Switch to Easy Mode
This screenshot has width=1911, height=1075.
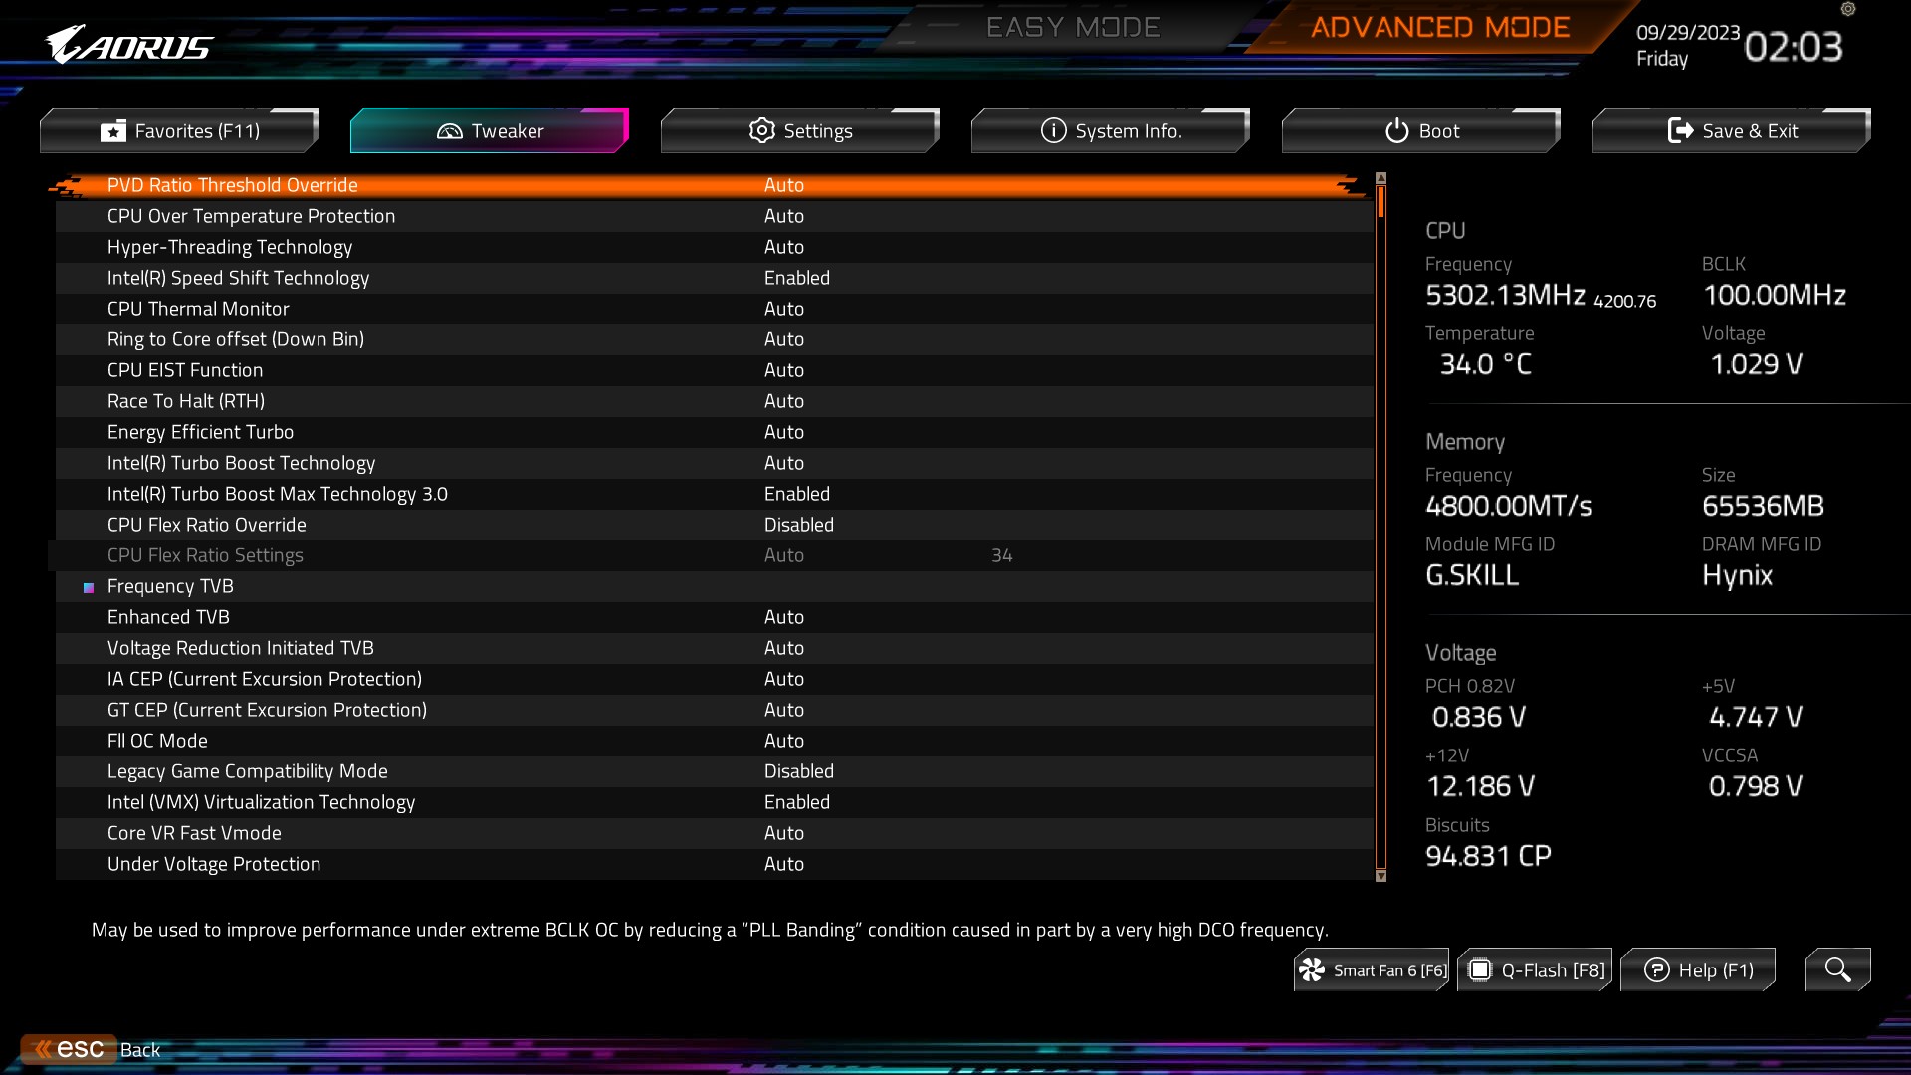[x=1072, y=28]
